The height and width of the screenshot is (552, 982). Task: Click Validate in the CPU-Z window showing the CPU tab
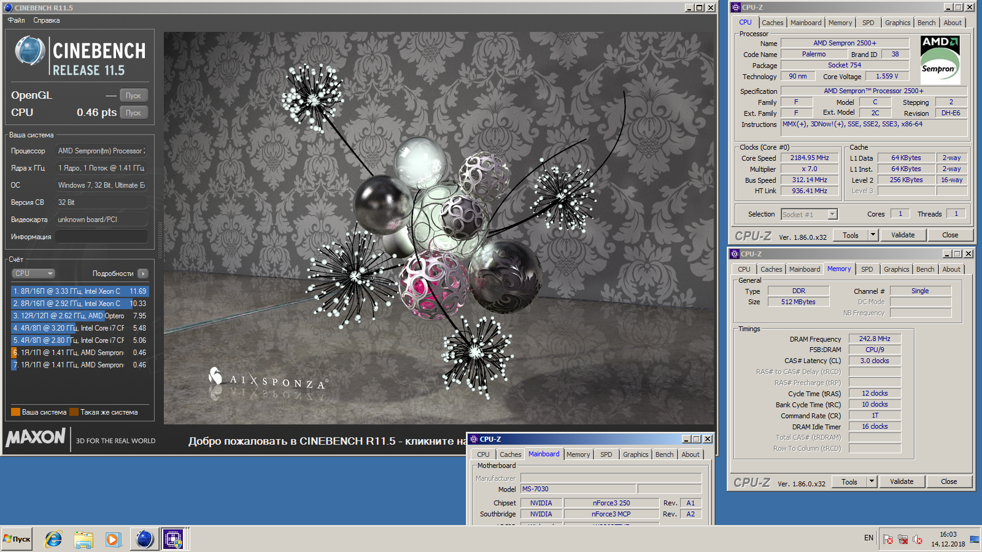point(903,235)
